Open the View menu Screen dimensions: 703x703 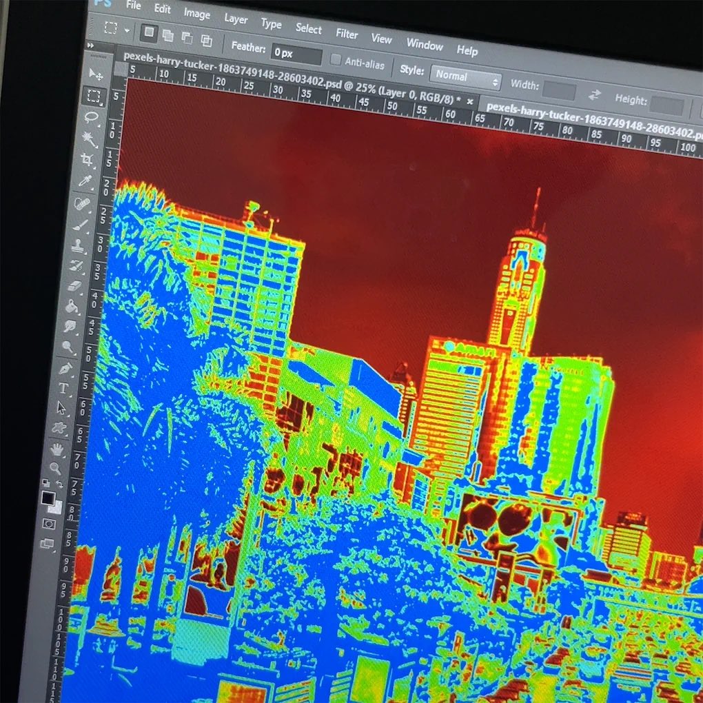click(x=382, y=39)
